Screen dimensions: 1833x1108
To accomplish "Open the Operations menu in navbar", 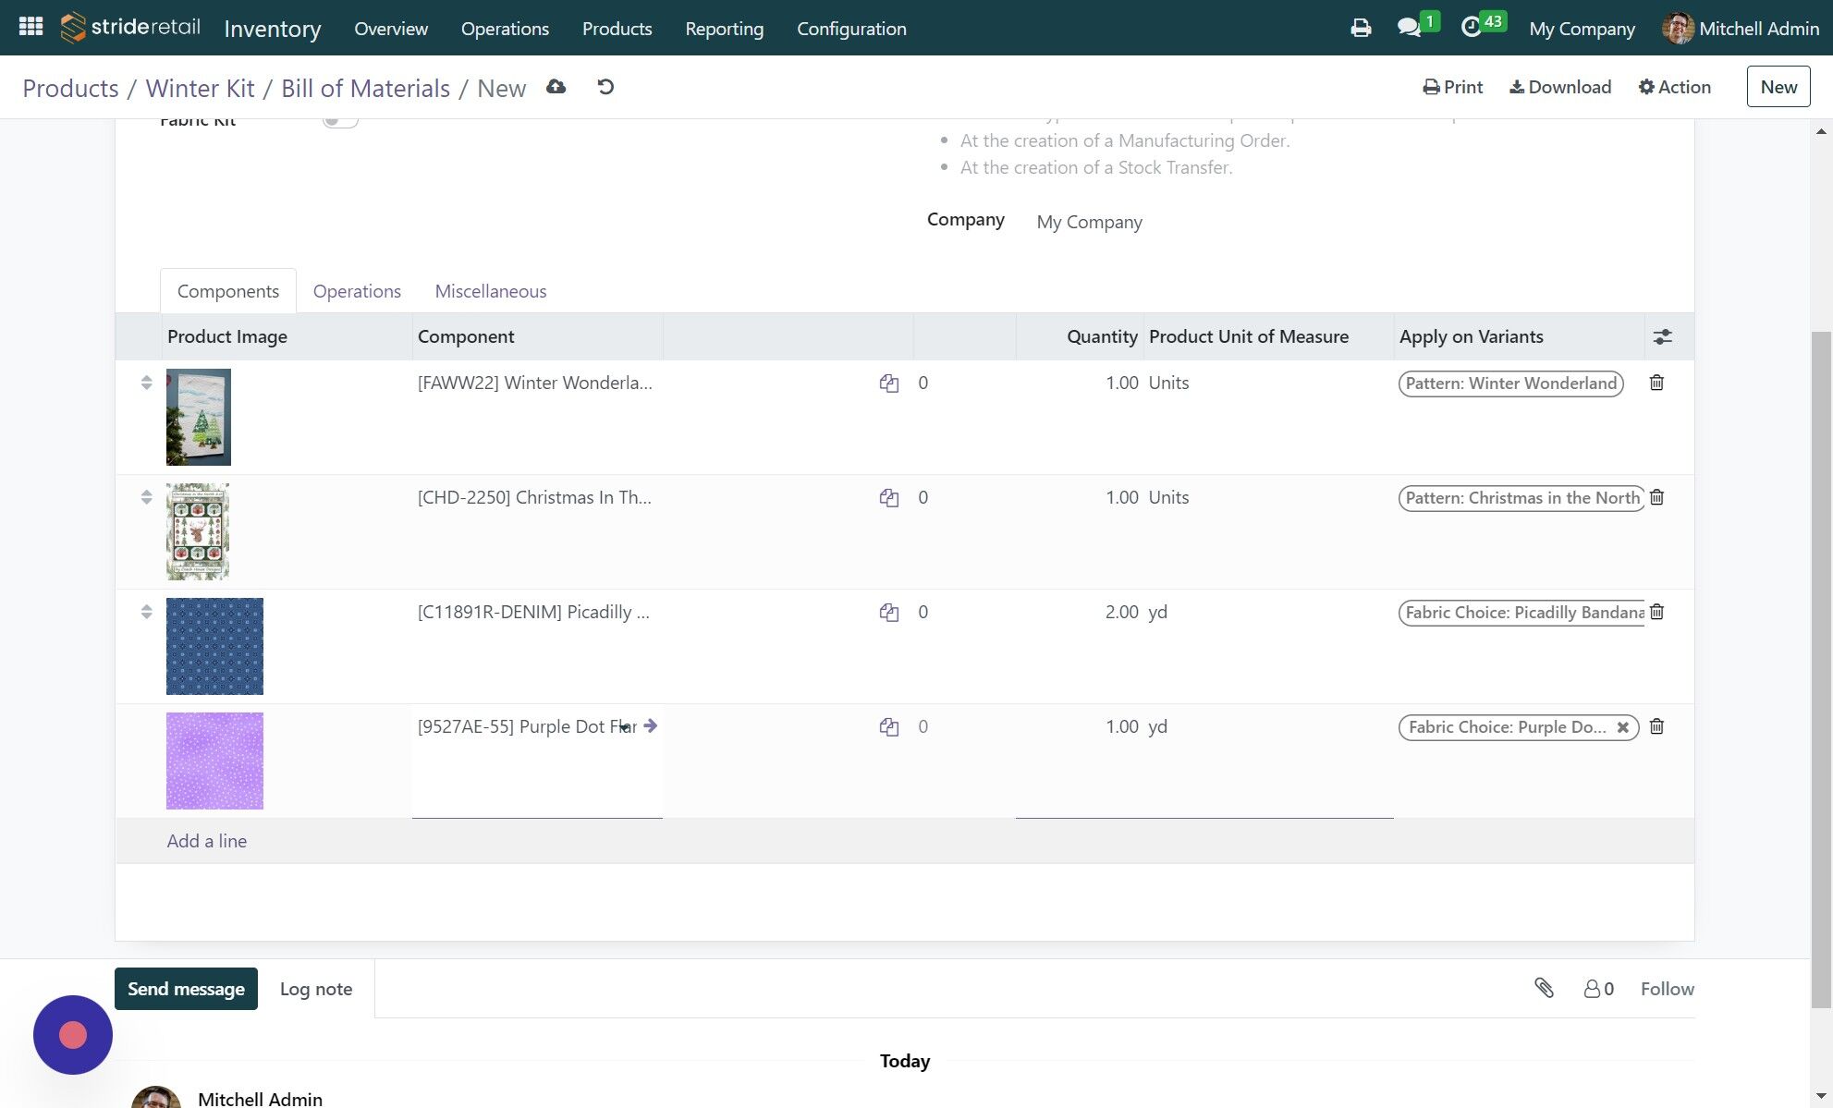I will coord(505,29).
